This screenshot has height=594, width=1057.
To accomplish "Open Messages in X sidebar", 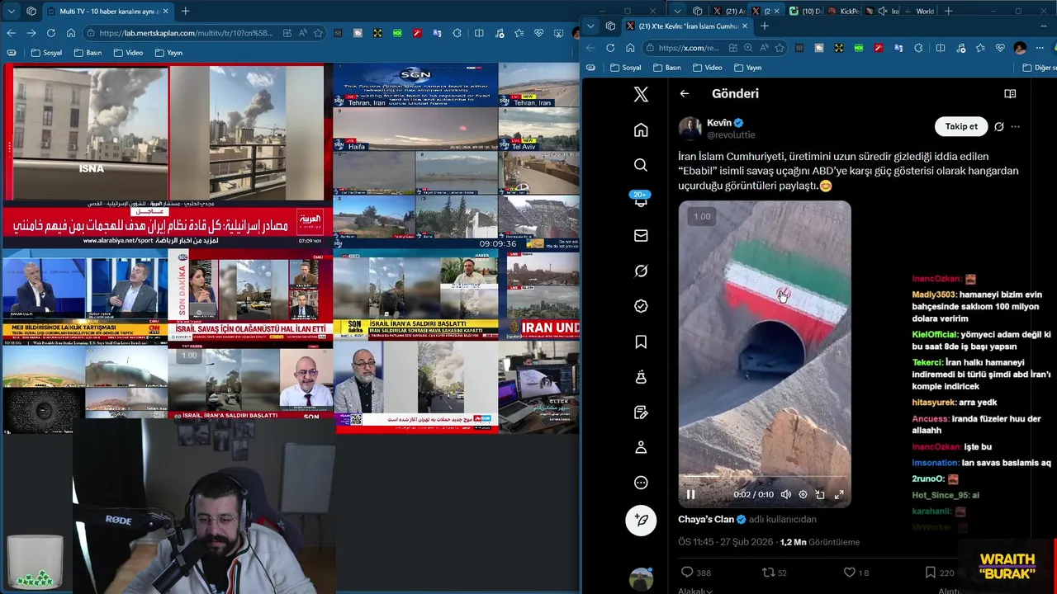I will pyautogui.click(x=641, y=236).
